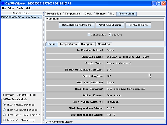Select the Thermochron tab
Image resolution: width=167 pixels, height=125 pixels.
127,14
